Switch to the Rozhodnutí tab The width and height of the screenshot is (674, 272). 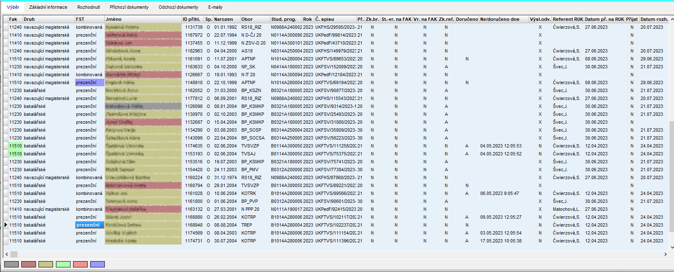tap(89, 7)
